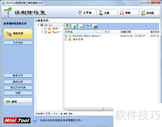This screenshot has width=162, height=127.
Task: Click the check-all green plus toolbar icon
Action: 74,26
